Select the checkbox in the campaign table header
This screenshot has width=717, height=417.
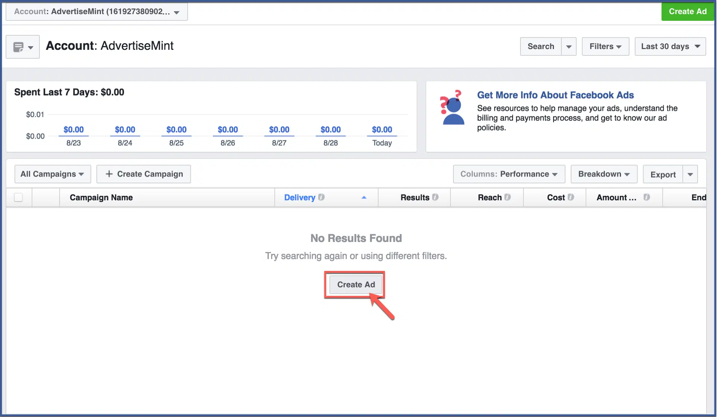tap(18, 197)
